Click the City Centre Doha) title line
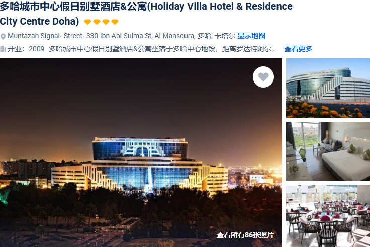Screen dimensions: 370x247 (39, 21)
